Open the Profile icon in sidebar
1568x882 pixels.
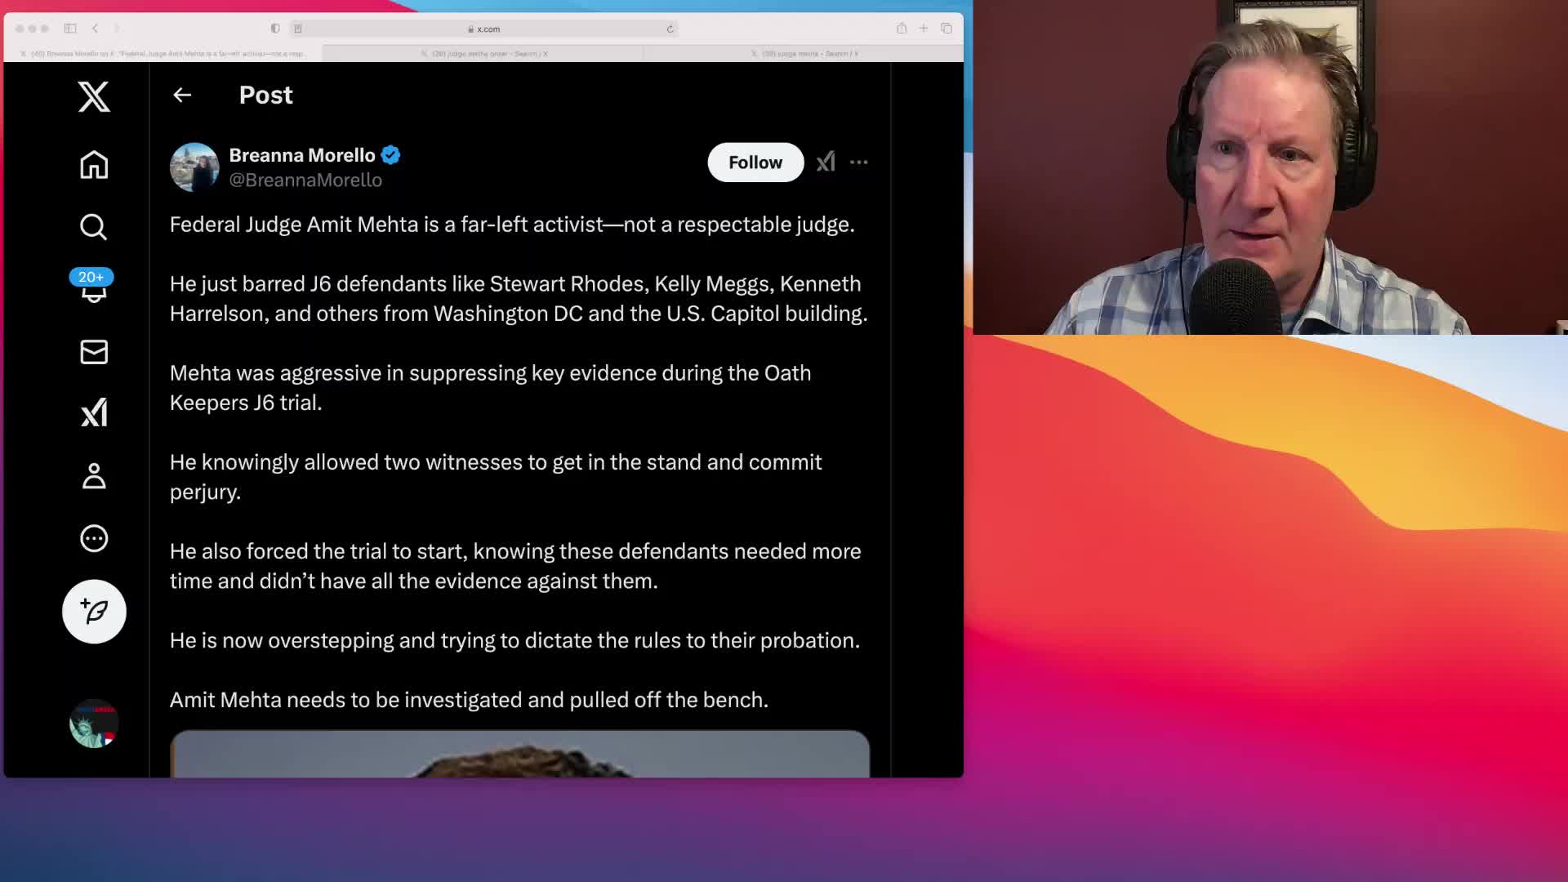click(x=94, y=476)
